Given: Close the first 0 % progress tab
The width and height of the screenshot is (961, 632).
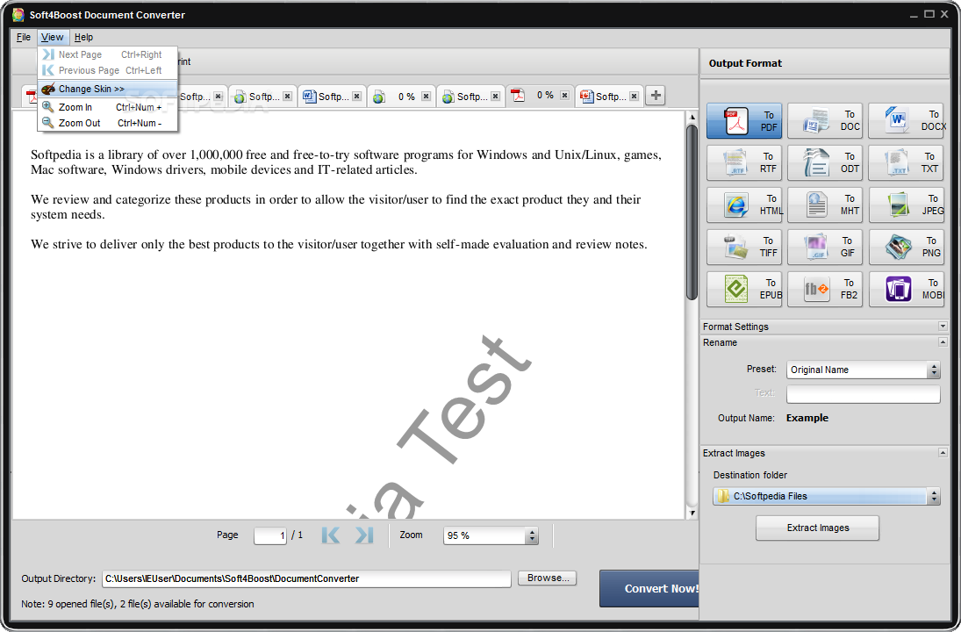Looking at the screenshot, I should [x=426, y=97].
